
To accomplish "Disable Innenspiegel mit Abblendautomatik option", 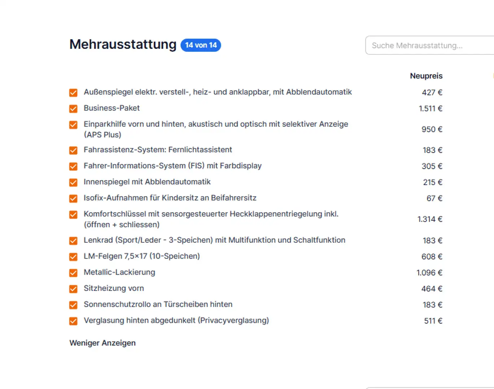I will point(73,182).
